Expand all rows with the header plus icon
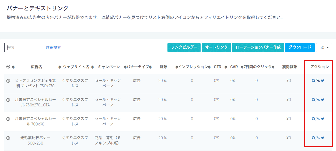The height and width of the screenshot is (151, 336). coord(8,67)
